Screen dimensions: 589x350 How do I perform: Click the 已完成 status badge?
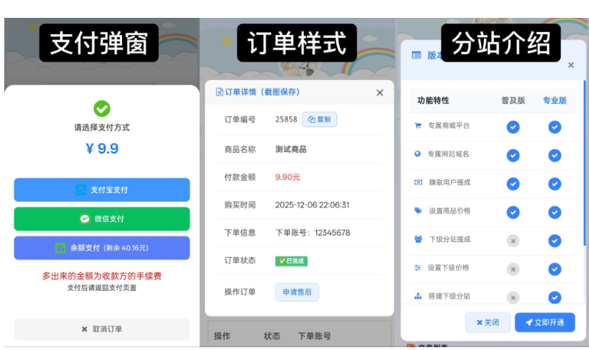tap(291, 261)
